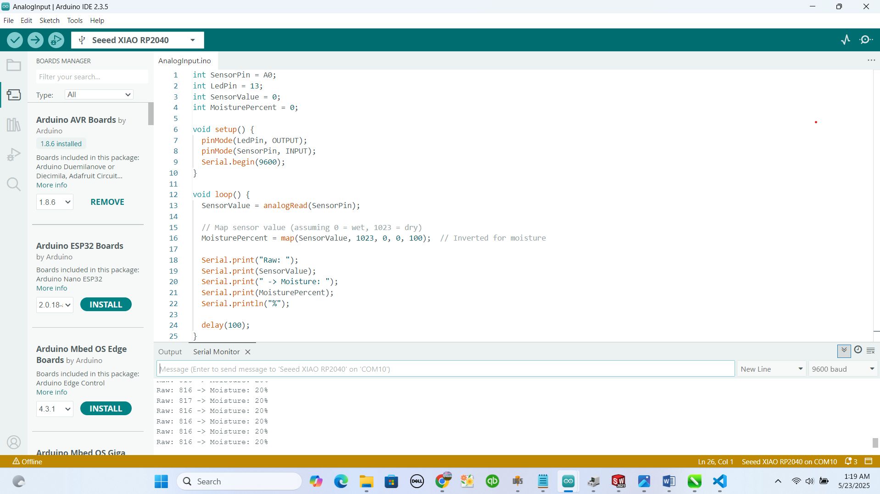The image size is (880, 494).
Task: Open the 9600 baud rate dropdown
Action: click(843, 369)
